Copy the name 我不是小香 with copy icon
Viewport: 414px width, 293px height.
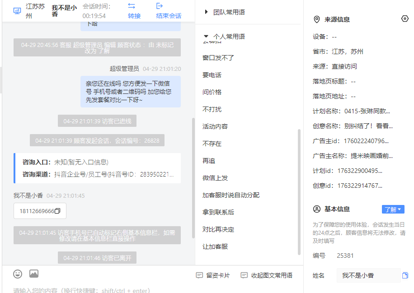point(405,275)
